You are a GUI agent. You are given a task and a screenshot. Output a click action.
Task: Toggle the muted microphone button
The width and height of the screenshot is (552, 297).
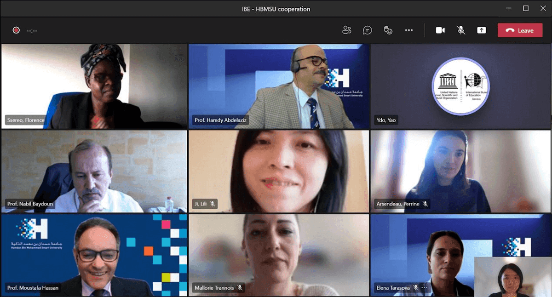click(460, 30)
